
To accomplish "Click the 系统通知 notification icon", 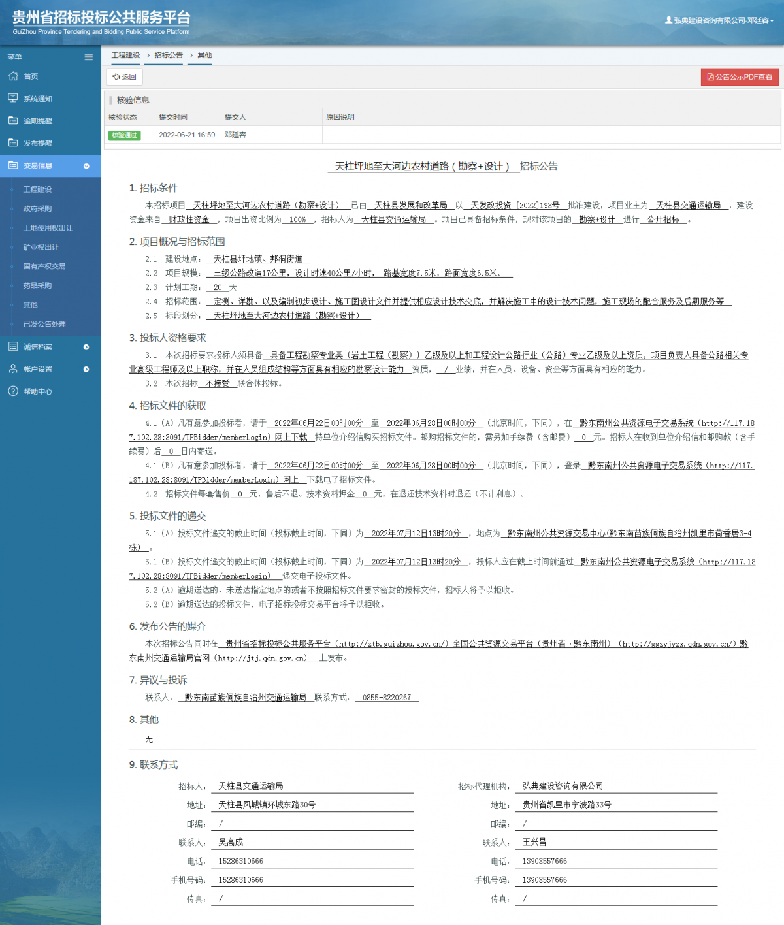I will tap(14, 98).
